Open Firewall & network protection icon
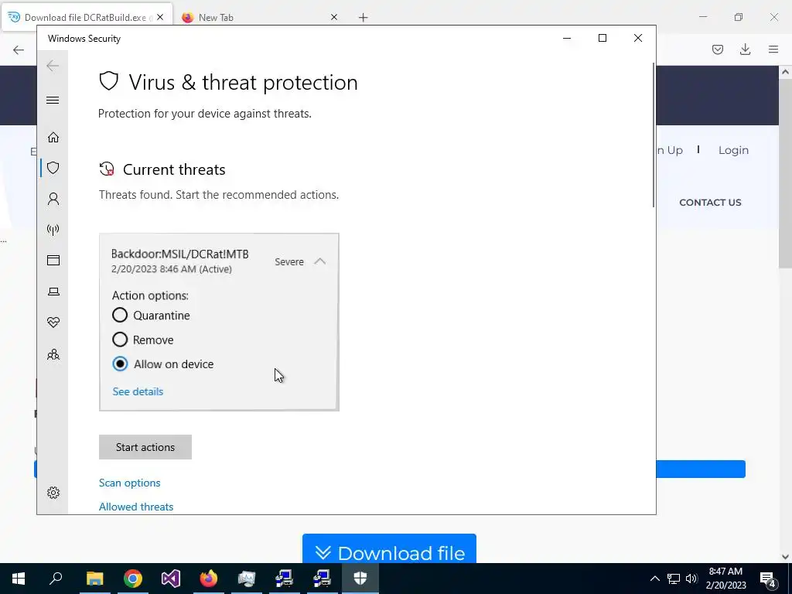 coord(53,230)
